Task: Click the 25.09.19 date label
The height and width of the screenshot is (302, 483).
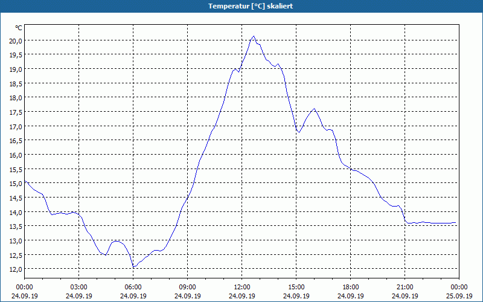Action: (459, 296)
